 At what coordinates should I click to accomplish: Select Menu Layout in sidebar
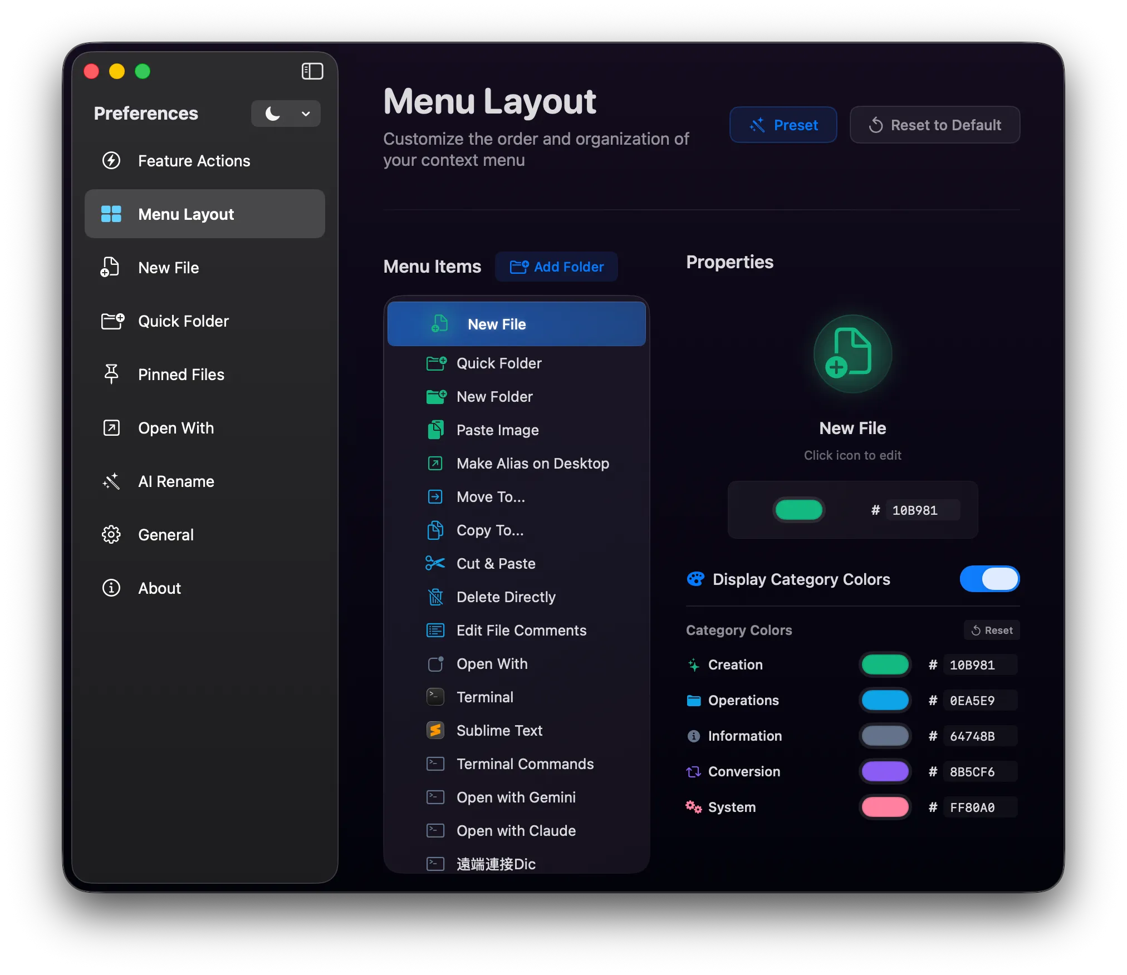204,214
